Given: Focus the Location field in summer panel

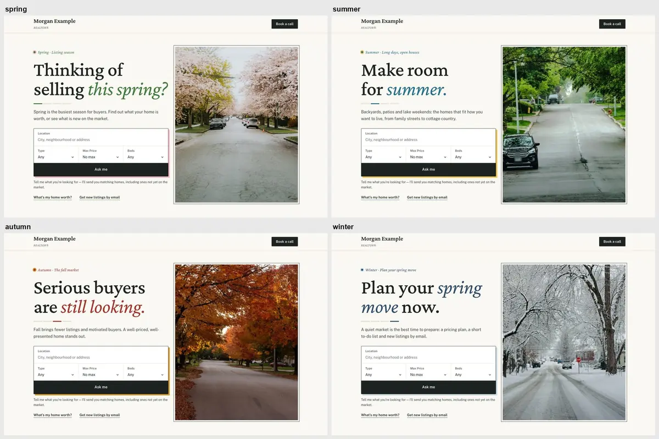Looking at the screenshot, I should 428,137.
